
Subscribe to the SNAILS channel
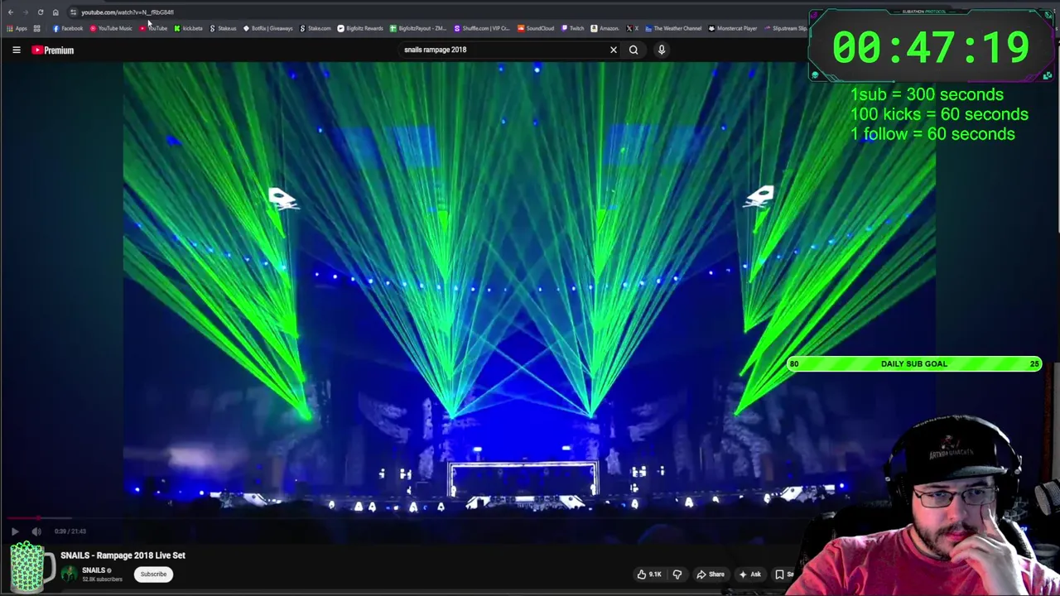[x=153, y=574]
